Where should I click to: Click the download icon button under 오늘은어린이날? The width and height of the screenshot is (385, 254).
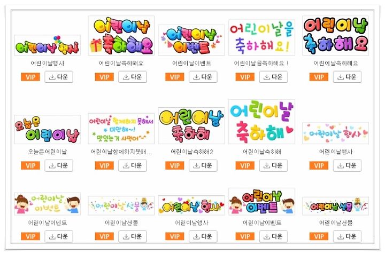tap(59, 165)
